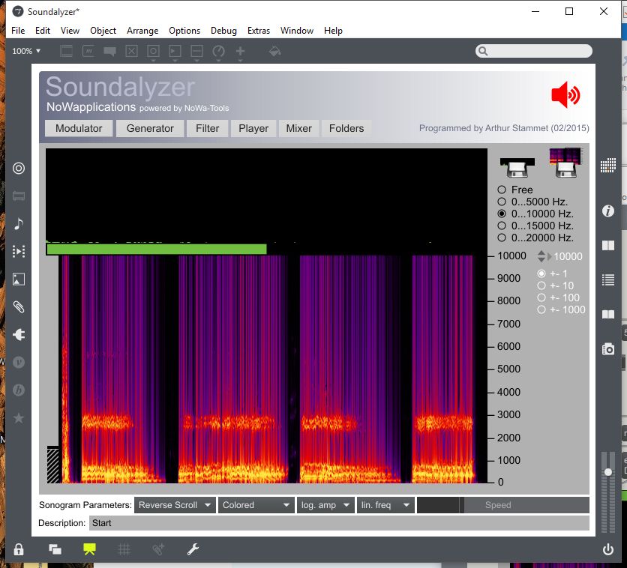This screenshot has width=627, height=568.
Task: Open the lin. freq dropdown
Action: pyautogui.click(x=385, y=505)
